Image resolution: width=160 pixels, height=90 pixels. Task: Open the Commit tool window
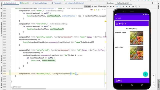[x=1, y=15]
